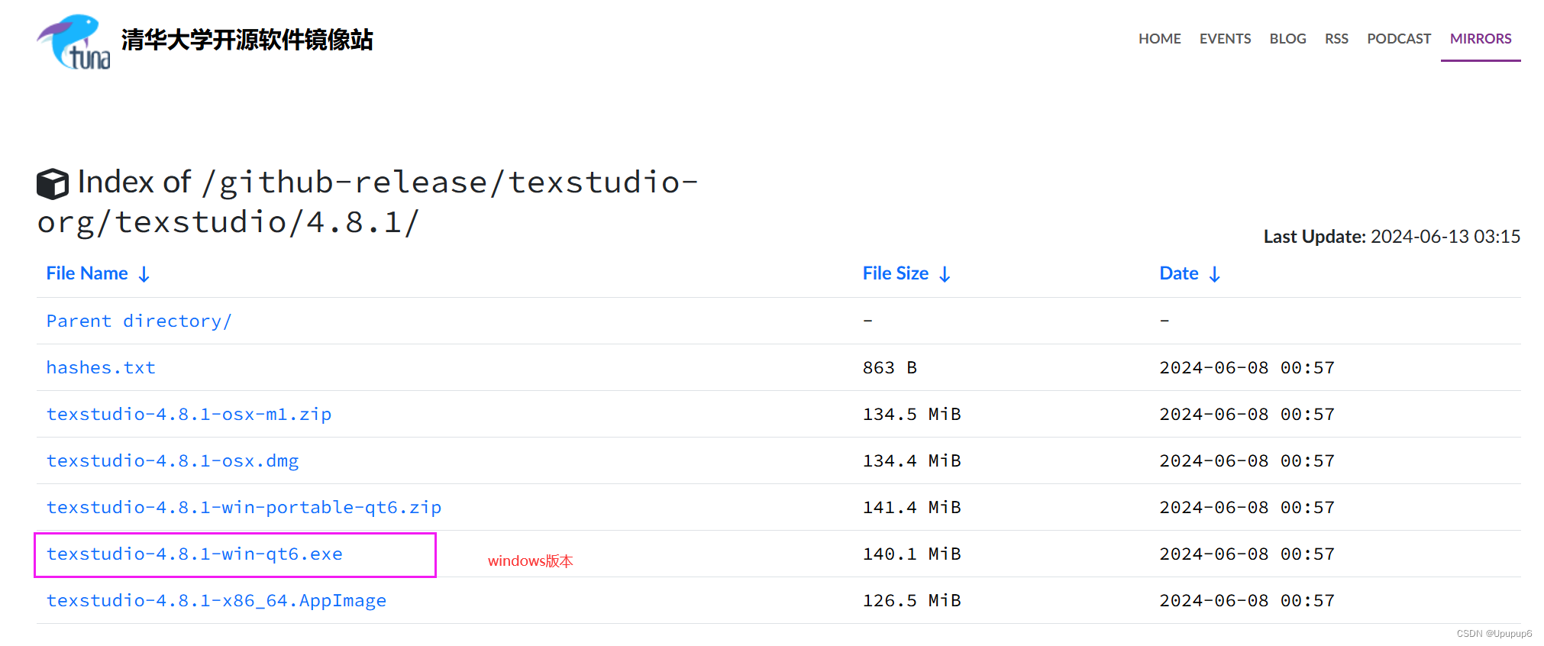Click the 141.4 MiB size cell
Screen dimensions: 1544x646
point(912,507)
